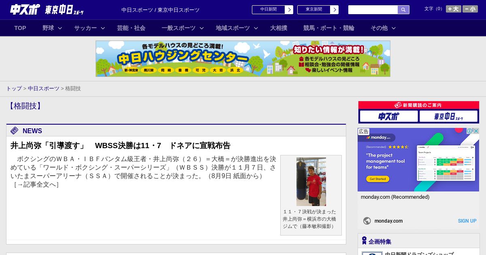Image resolution: width=486 pixels, height=255 pixels.
Task: Click the 【格闘技】 page heading
Action: click(25, 106)
